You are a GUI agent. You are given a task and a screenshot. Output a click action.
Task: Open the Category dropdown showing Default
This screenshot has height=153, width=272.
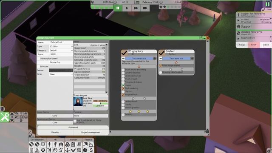click(x=61, y=51)
